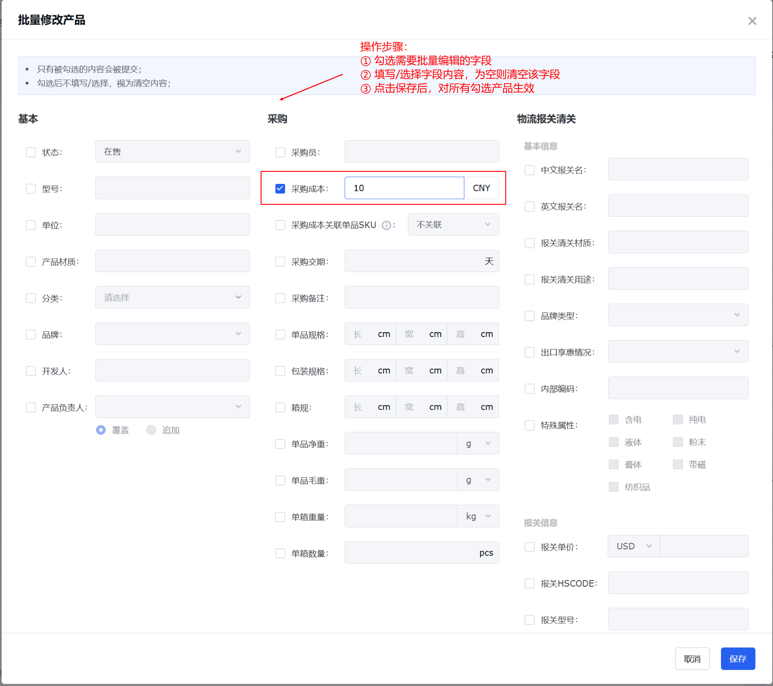
Task: Toggle the 纺织品 special attribute checkbox
Action: [x=614, y=487]
